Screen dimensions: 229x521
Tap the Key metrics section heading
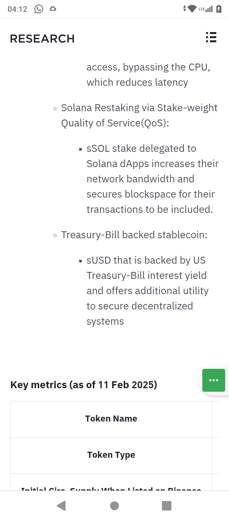[84, 385]
